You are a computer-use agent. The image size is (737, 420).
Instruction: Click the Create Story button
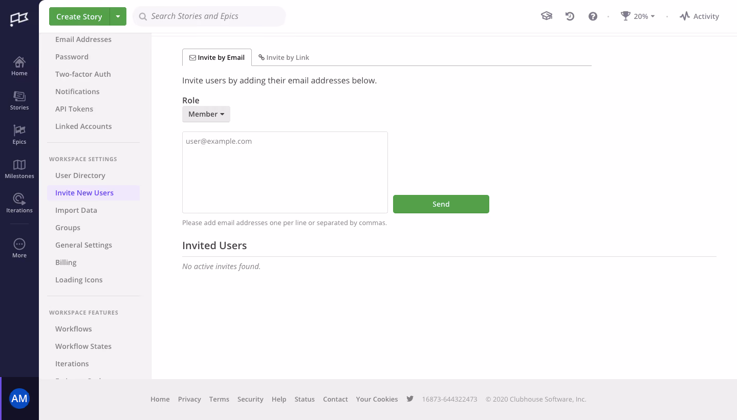pos(79,16)
